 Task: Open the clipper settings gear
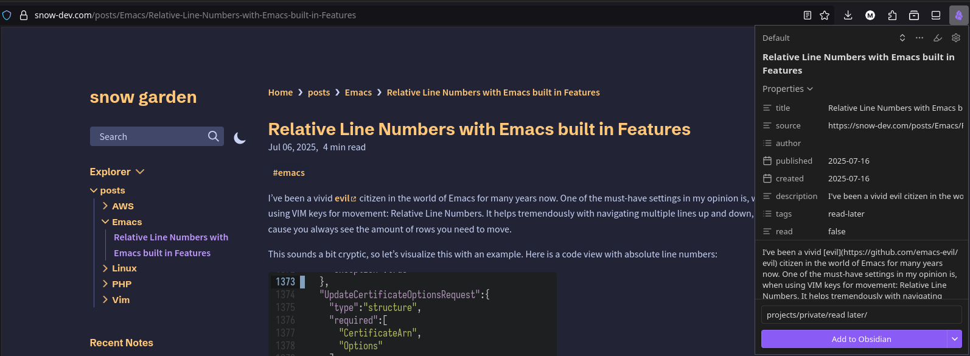(x=956, y=38)
